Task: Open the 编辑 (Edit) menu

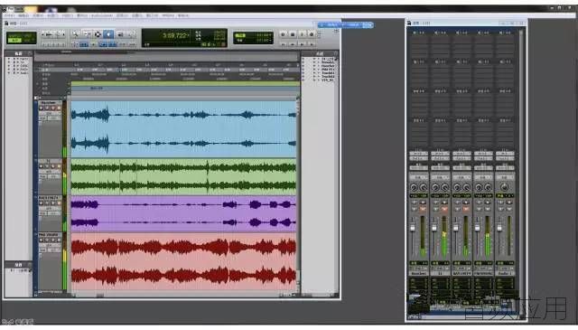Action: (23, 16)
